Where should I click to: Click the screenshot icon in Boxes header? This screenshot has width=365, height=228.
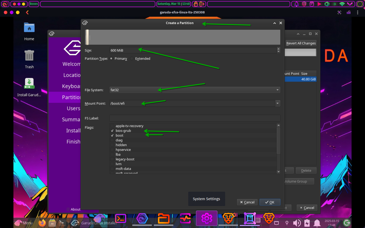(339, 12)
